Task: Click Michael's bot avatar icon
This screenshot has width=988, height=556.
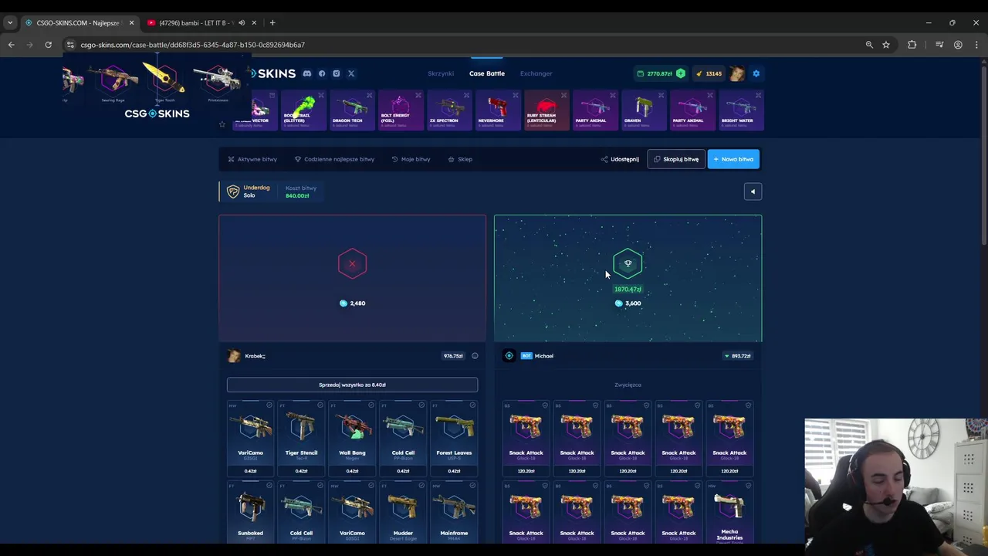Action: [509, 356]
